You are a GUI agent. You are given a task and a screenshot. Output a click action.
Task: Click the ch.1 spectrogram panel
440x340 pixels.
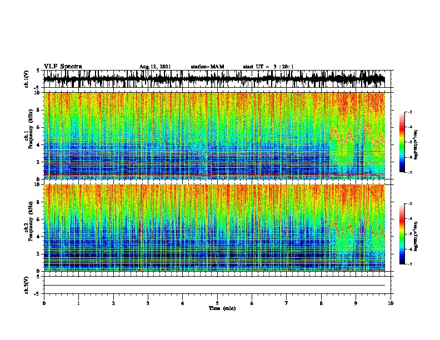coord(214,136)
